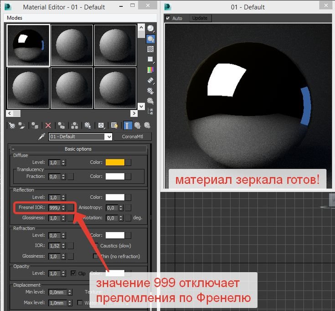Toggle the Auto checkbox in preview window
The width and height of the screenshot is (335, 311).
[168, 18]
